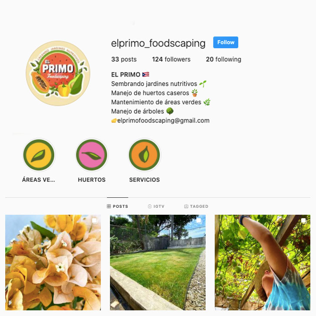Viewport: 316px width, 316px height.
Task: Click the grid icon beside POSTS
Action: pos(109,206)
